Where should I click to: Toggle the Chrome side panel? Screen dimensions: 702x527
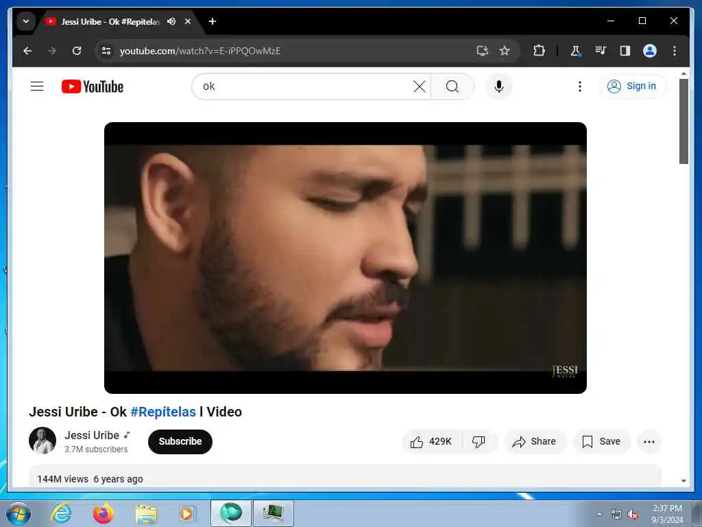pyautogui.click(x=625, y=51)
